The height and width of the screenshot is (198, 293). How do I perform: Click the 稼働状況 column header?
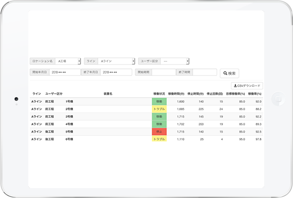(159, 94)
